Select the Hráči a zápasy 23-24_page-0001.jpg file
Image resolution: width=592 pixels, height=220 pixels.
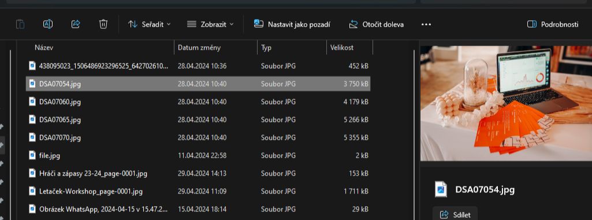[198, 173]
